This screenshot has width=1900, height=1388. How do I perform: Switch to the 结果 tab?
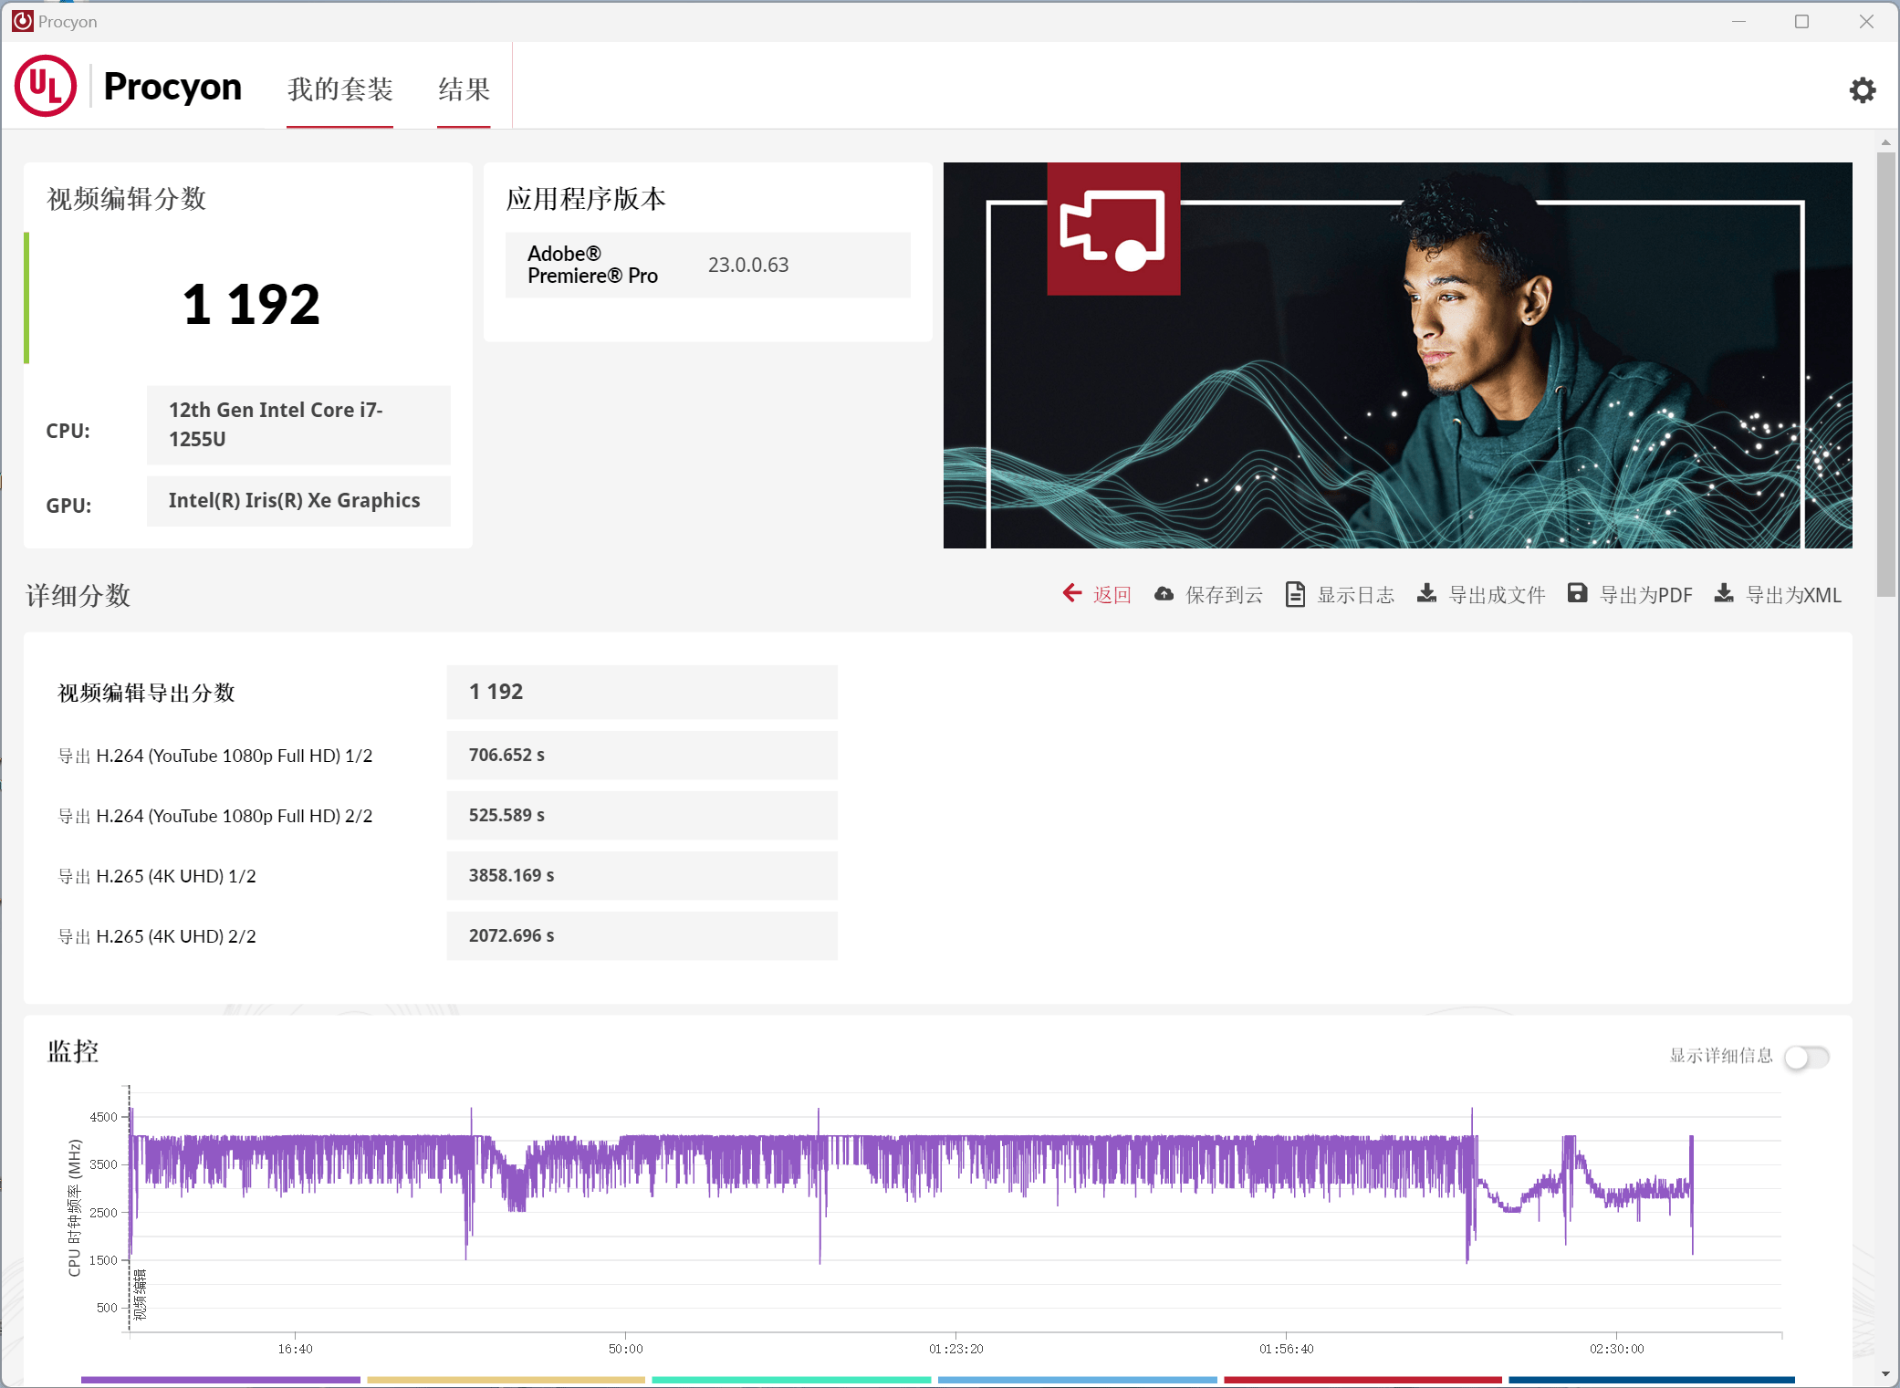pos(464,89)
